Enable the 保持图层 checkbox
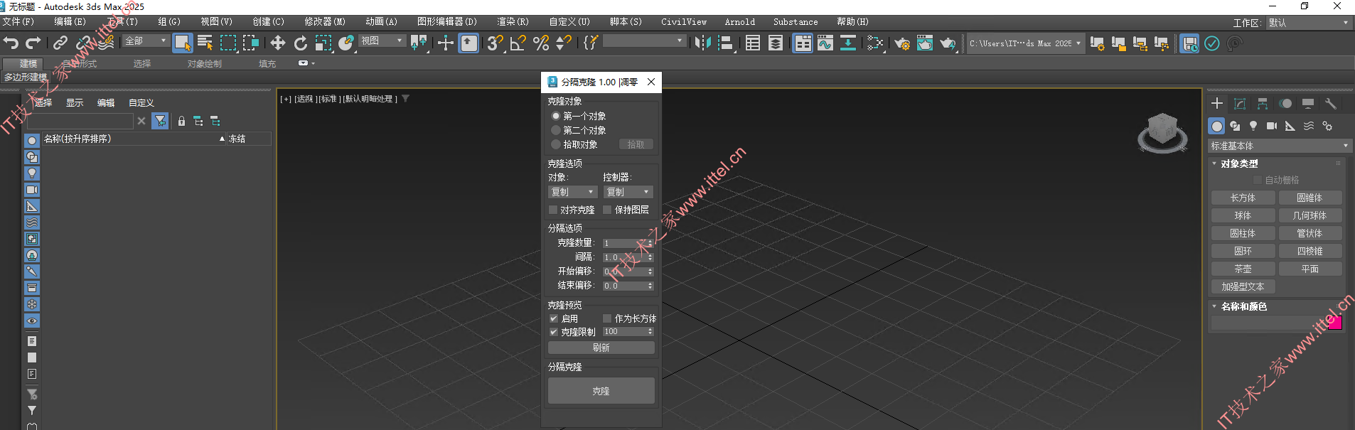Viewport: 1355px width, 430px height. click(607, 210)
